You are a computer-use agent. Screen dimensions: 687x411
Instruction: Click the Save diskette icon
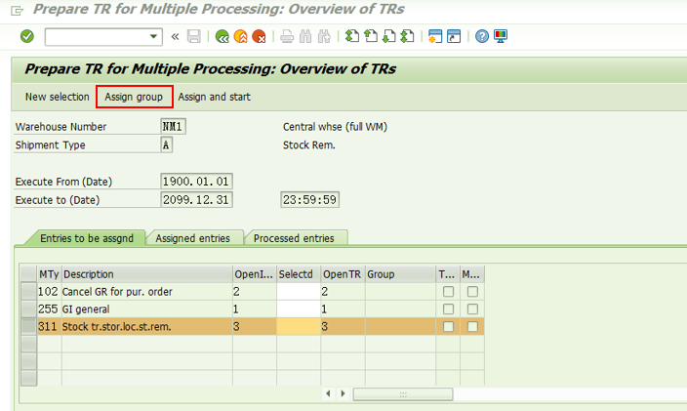pyautogui.click(x=193, y=36)
